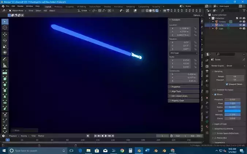The image size is (247, 154).
Task: Open the Render properties tab
Action: (207, 66)
